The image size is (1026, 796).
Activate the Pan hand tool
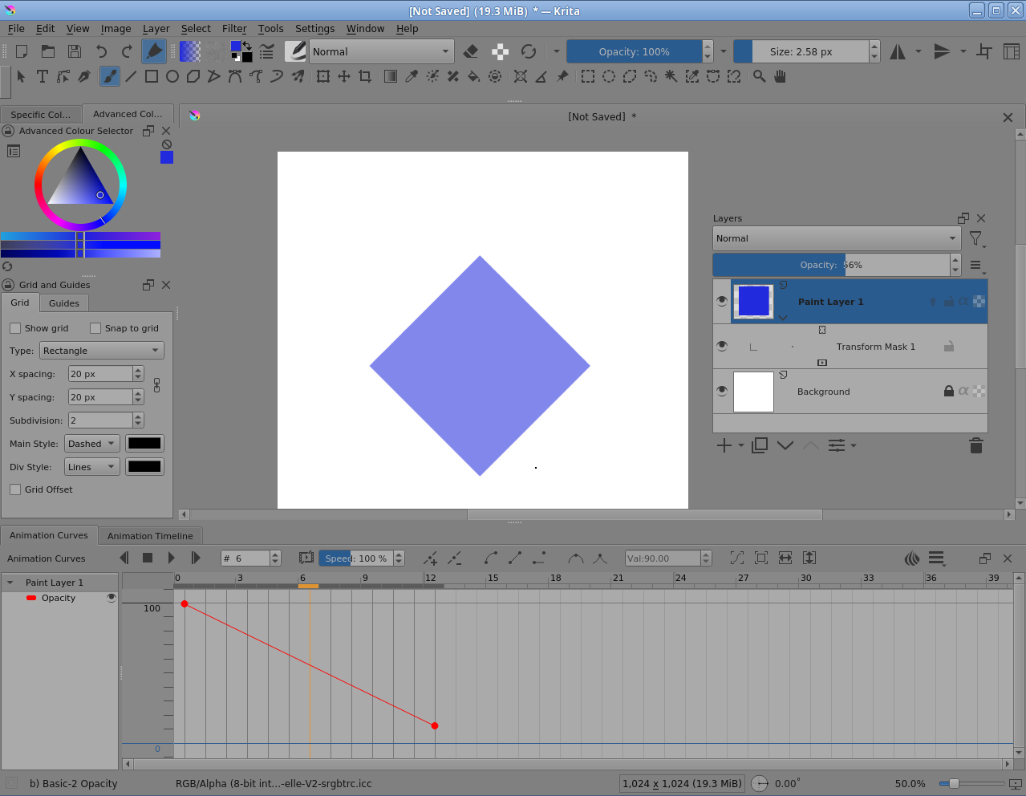[x=780, y=76]
